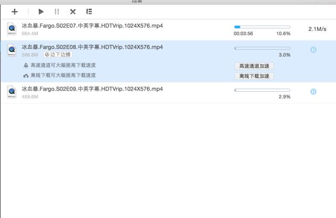The width and height of the screenshot is (336, 218).
Task: Click file icon of Fargo.S02E07 row
Action: 12,29
